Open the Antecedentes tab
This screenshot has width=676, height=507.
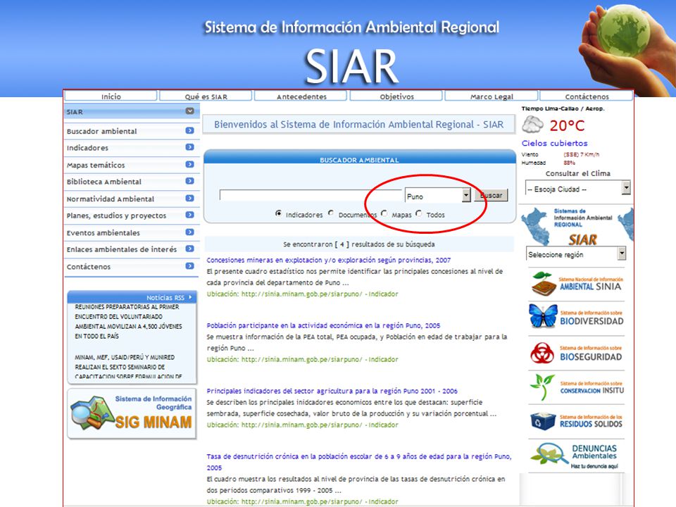click(x=301, y=96)
